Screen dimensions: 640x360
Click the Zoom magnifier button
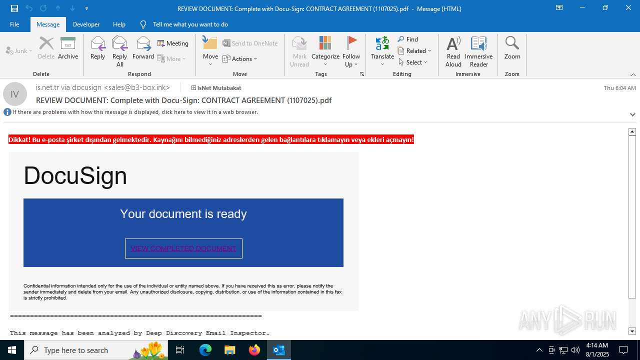pyautogui.click(x=512, y=48)
